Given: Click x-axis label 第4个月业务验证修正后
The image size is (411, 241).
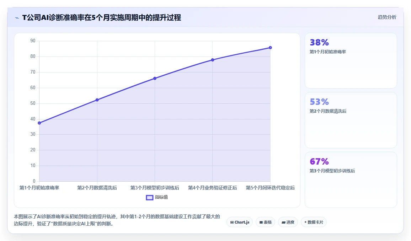Looking at the screenshot, I should 213,188.
